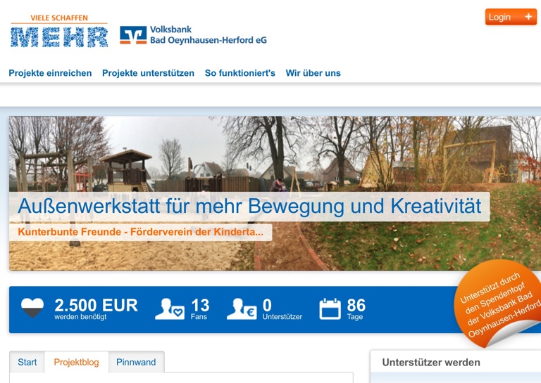Switch to the Pinnwand tab
Image resolution: width=541 pixels, height=383 pixels.
tap(136, 362)
